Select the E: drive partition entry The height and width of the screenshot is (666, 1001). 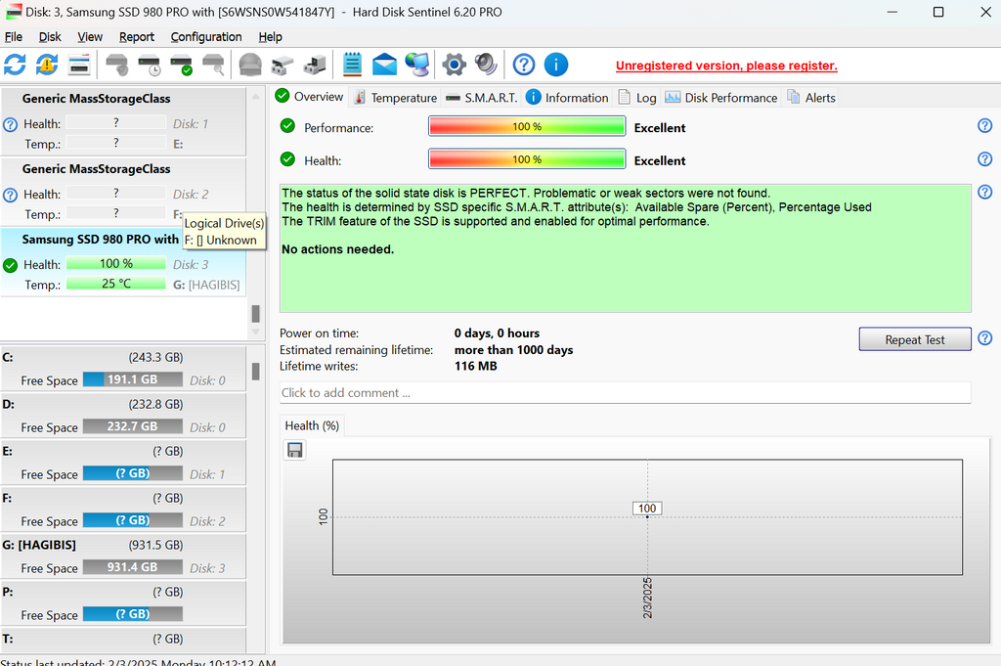[x=123, y=463]
